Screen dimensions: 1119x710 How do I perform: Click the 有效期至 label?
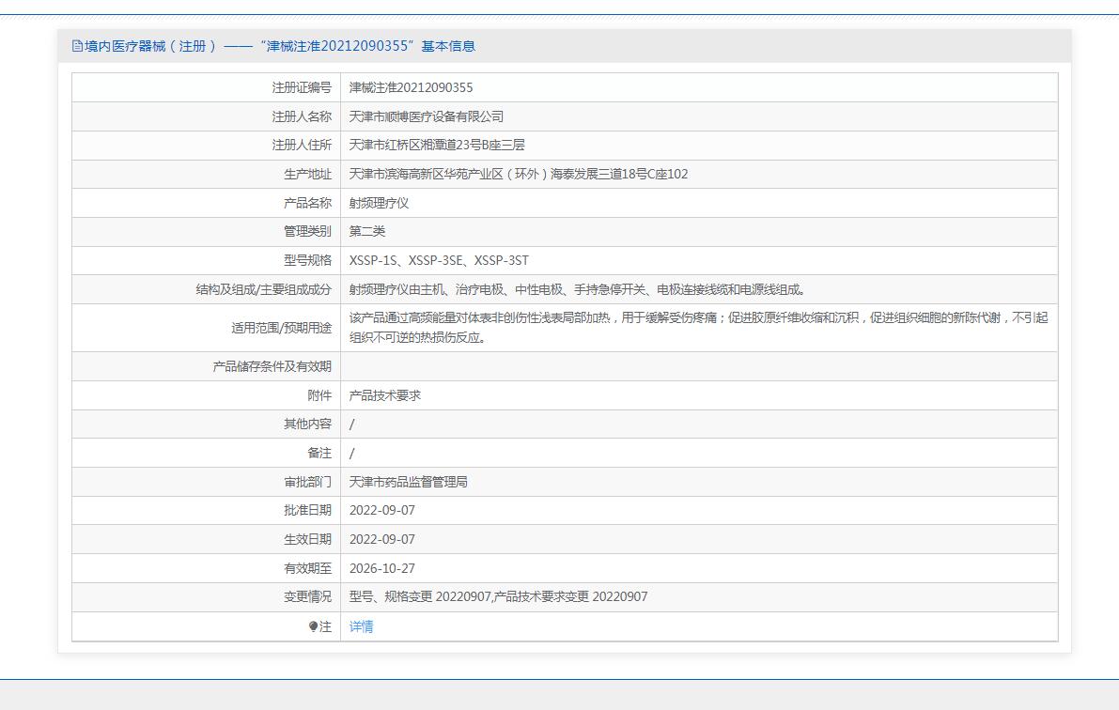(x=307, y=569)
